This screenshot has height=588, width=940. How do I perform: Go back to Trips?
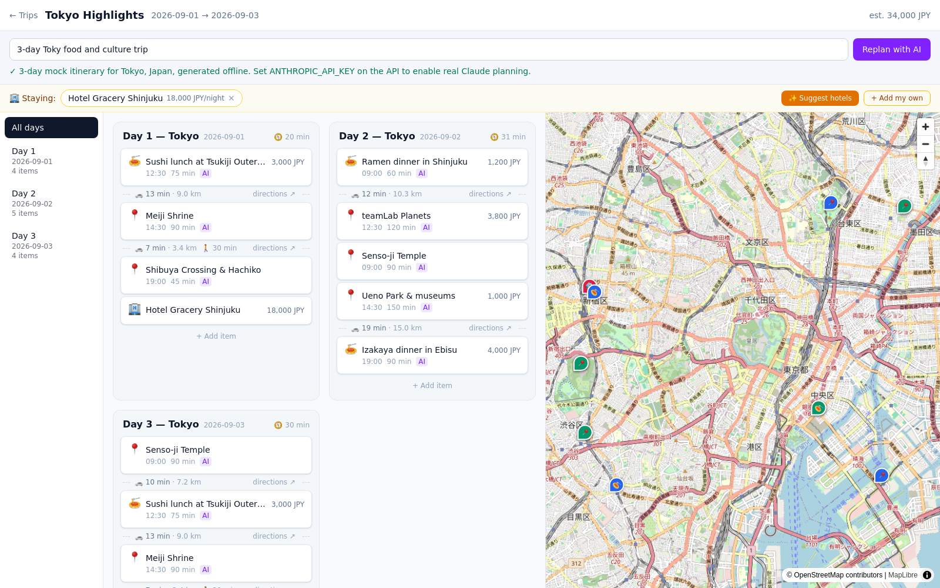(x=23, y=15)
